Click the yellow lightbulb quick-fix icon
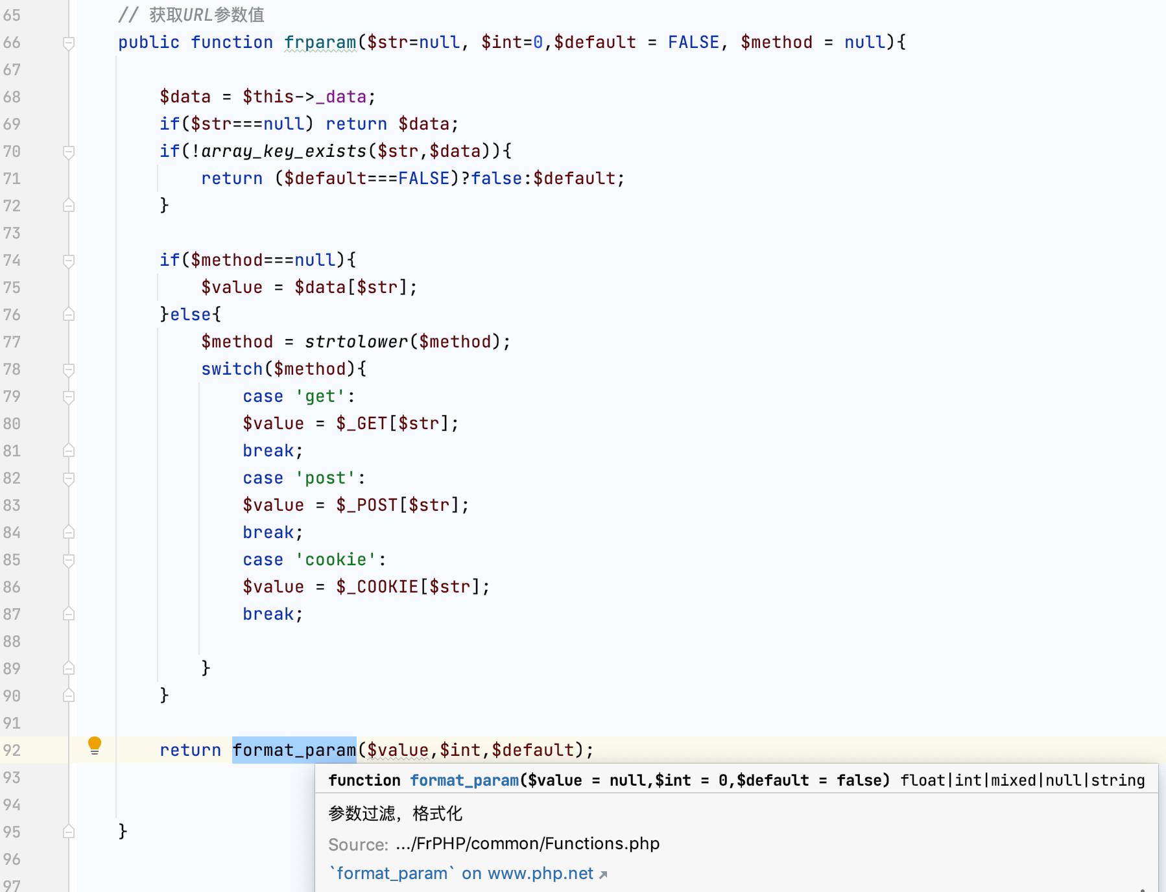This screenshot has width=1166, height=892. [x=95, y=745]
